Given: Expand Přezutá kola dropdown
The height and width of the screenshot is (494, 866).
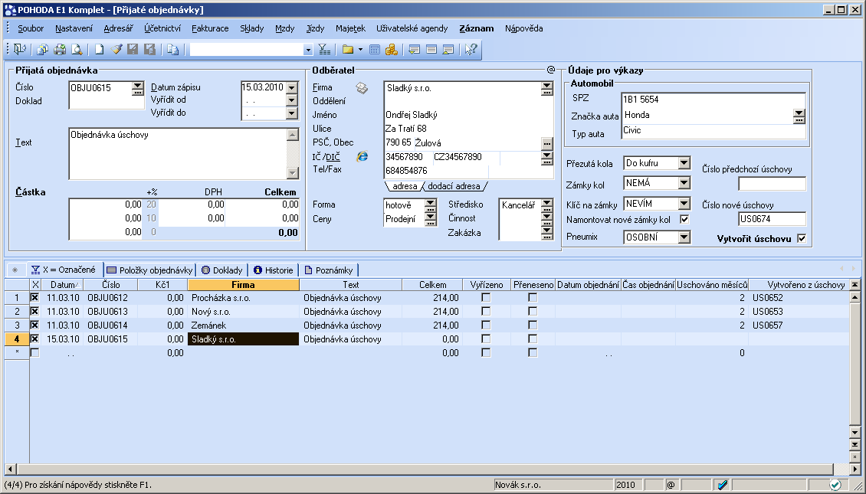Looking at the screenshot, I should click(x=684, y=163).
